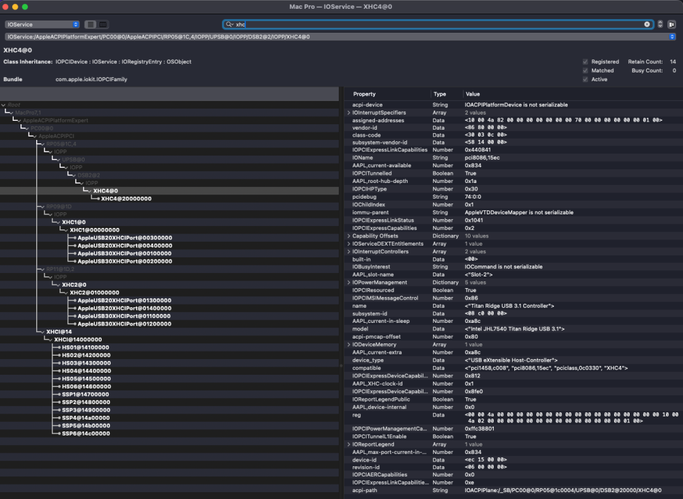This screenshot has height=499, width=683.
Task: Select the AppleACPIPlatformExpert node
Action: click(x=55, y=121)
